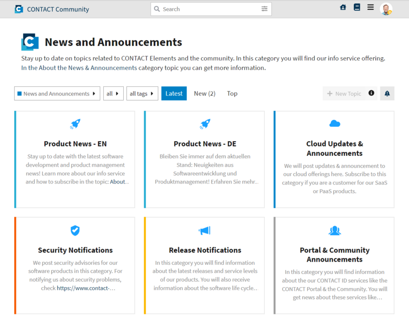Click the cloud icon on Cloud Updates card

pos(335,123)
